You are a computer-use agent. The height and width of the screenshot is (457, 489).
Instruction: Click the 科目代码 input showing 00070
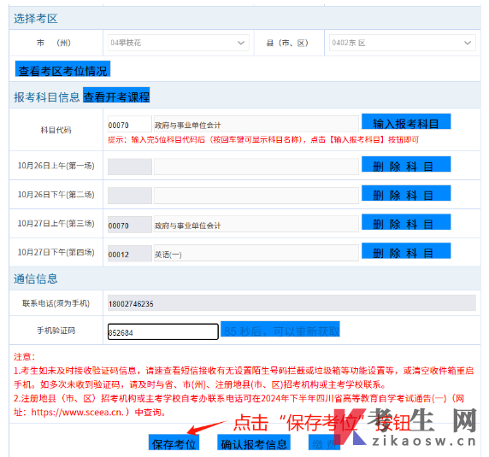[130, 124]
